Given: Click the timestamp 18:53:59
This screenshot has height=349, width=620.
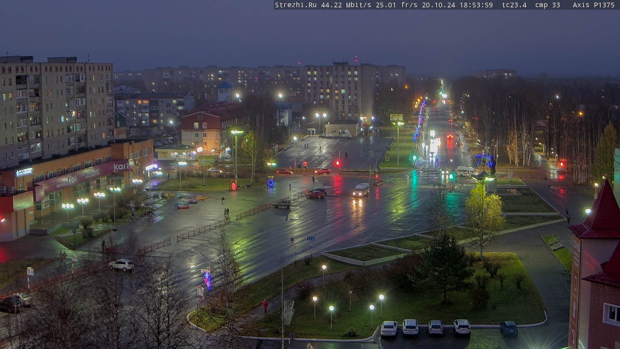Looking at the screenshot, I should coord(476,5).
